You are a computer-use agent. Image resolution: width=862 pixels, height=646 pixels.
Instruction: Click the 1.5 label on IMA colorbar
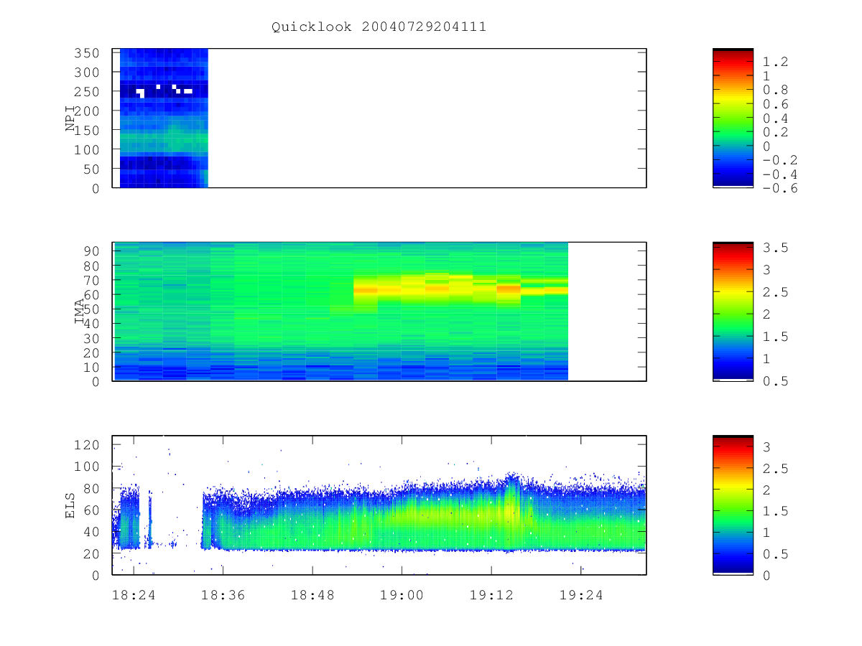(x=776, y=337)
